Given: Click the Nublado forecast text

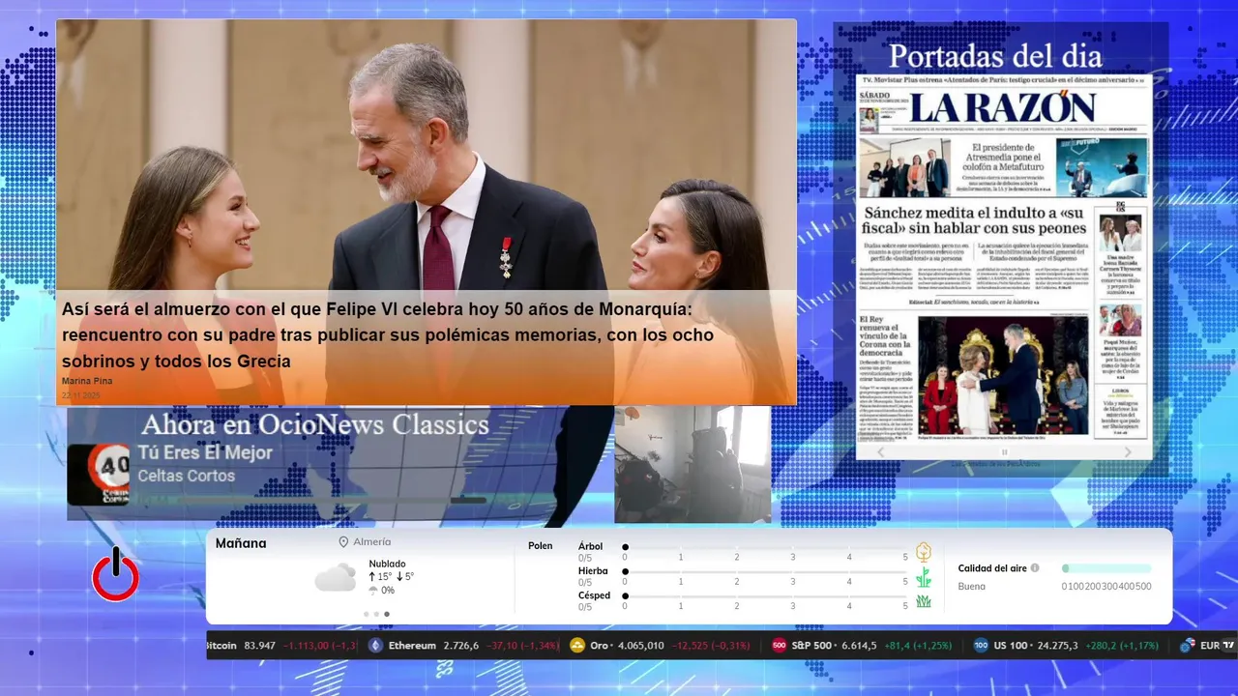Looking at the screenshot, I should point(387,564).
